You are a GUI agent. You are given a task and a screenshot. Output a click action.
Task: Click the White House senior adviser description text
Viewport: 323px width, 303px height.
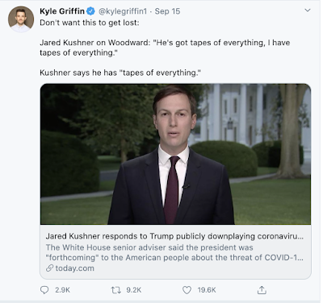tap(174, 252)
